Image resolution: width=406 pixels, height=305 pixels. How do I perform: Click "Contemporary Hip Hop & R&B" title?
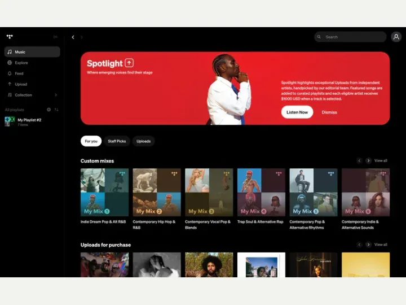[154, 225]
